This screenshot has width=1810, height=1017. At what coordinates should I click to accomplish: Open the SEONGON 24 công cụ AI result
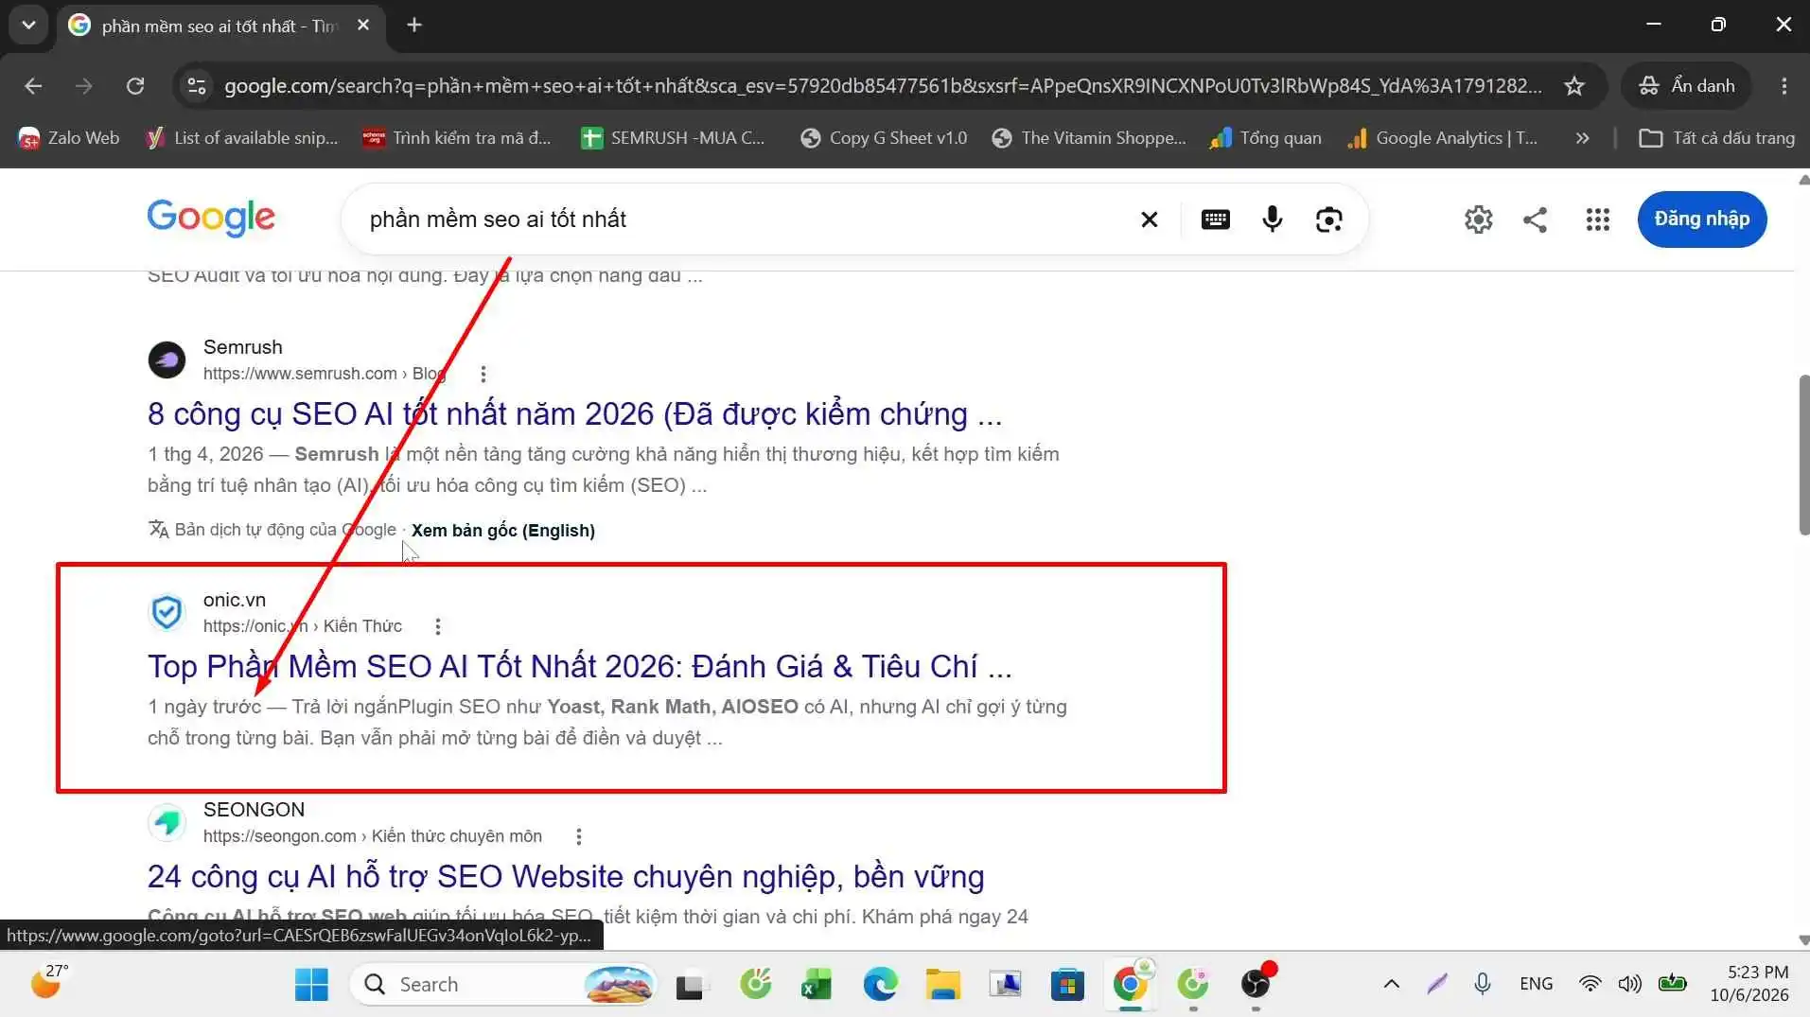pos(566,877)
